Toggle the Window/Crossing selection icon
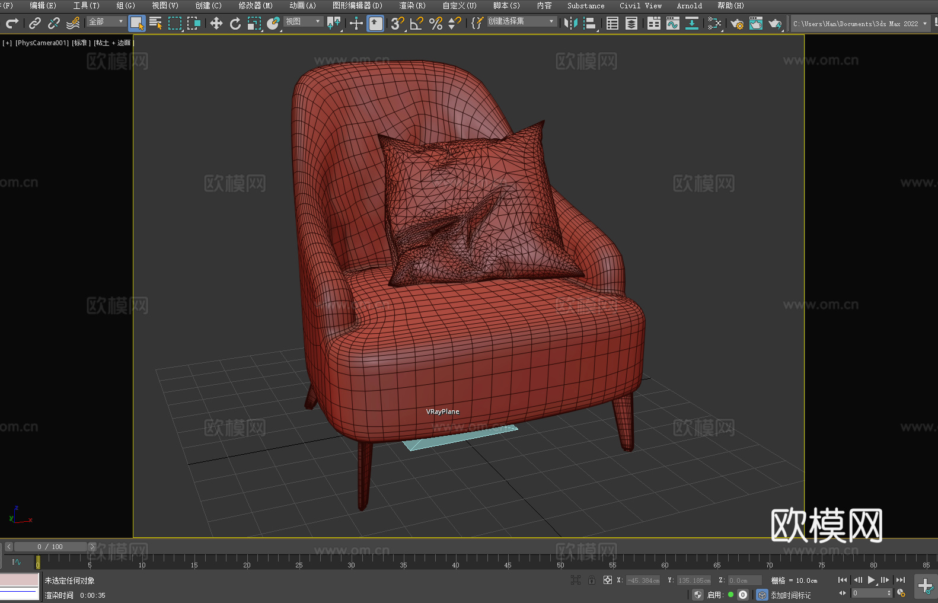This screenshot has height=603, width=938. [194, 23]
